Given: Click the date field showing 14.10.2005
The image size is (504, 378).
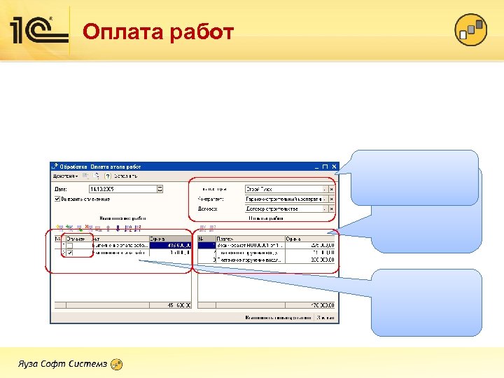Looking at the screenshot, I should 122,189.
